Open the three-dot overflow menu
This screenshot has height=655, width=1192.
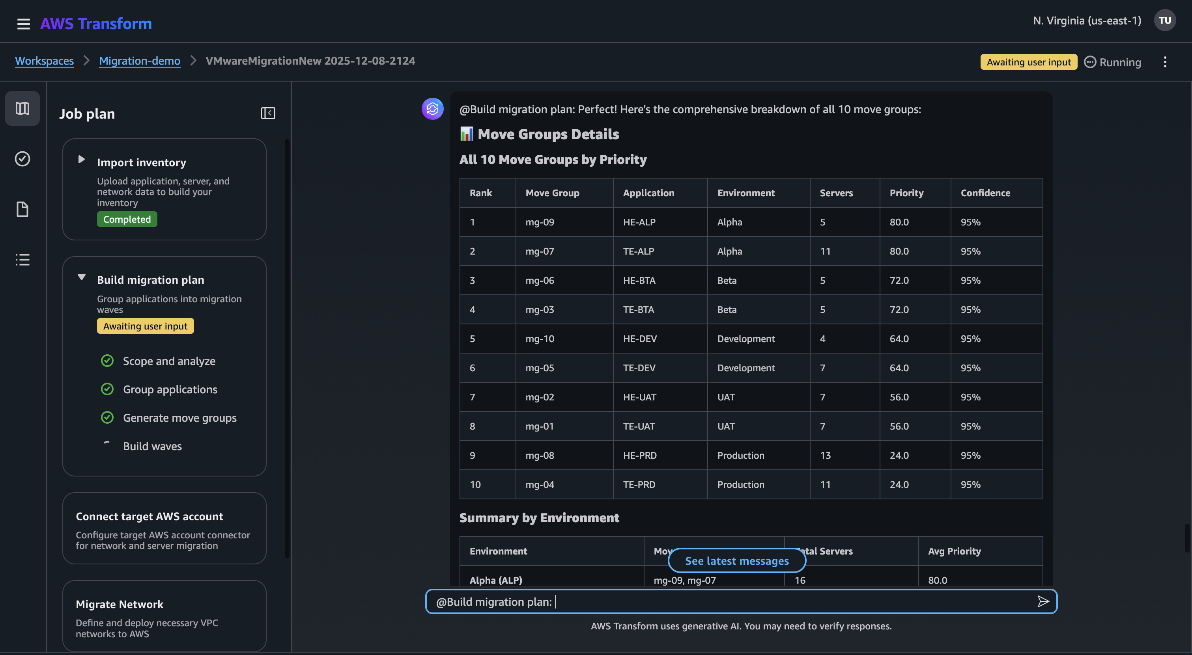1165,61
